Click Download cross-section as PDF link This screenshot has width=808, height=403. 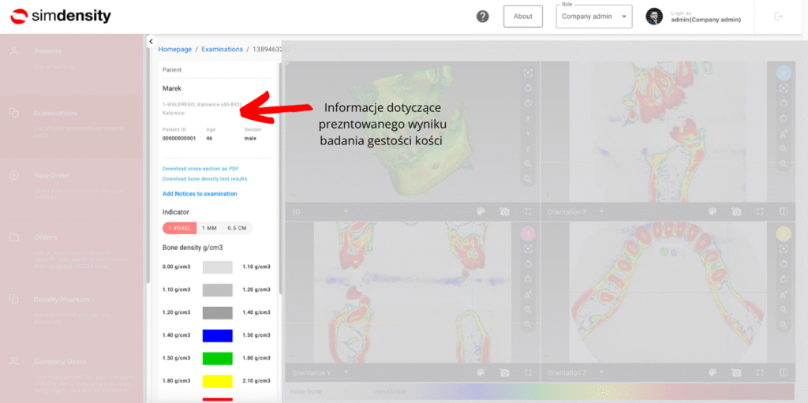[200, 169]
